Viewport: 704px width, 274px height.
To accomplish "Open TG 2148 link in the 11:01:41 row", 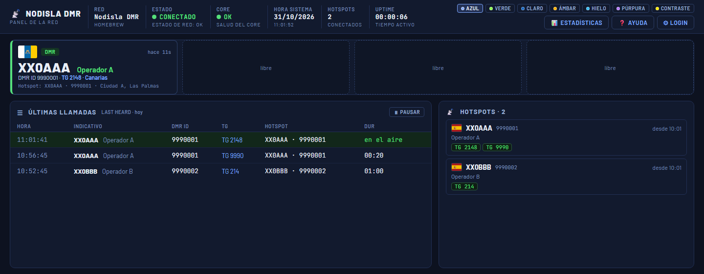I will (x=232, y=140).
